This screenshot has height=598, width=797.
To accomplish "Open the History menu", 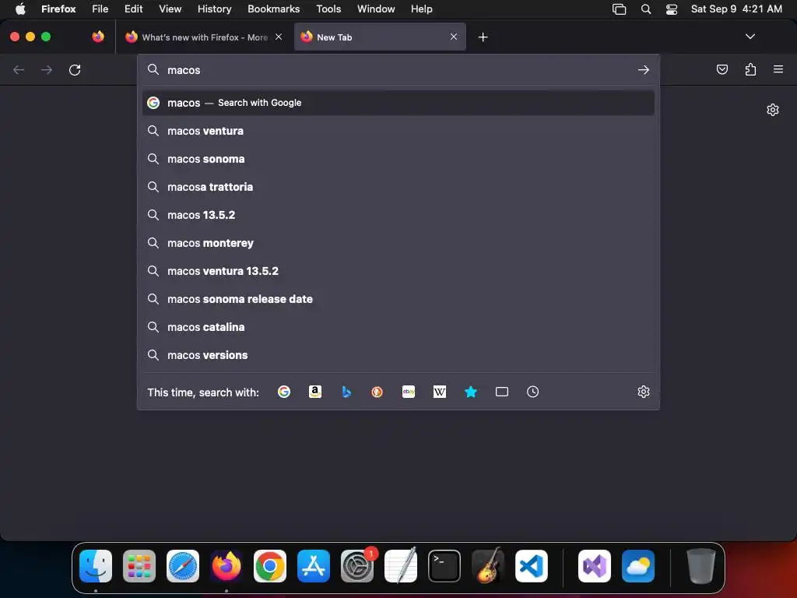I will click(214, 9).
